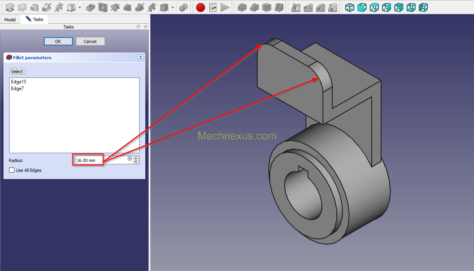Click the Execute Macro play icon
474x271 pixels.
pos(225,8)
